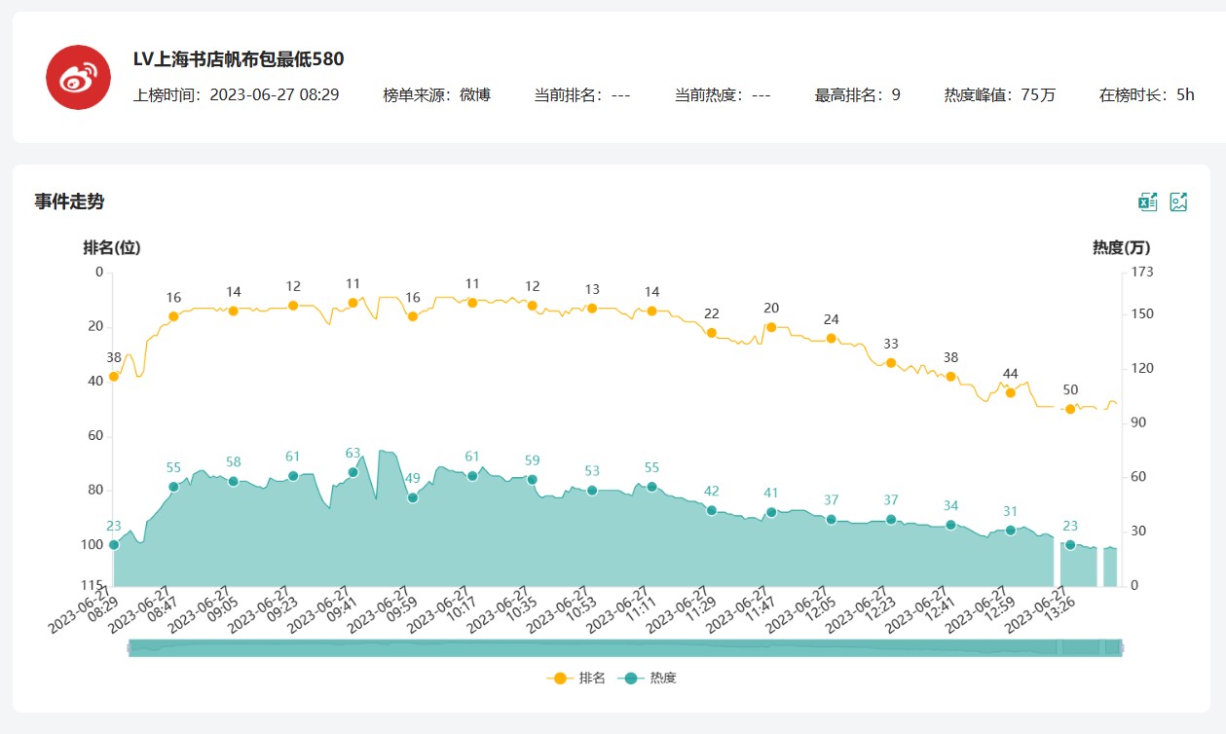
Task: Click the left handle of the zoom slider
Action: [x=129, y=647]
